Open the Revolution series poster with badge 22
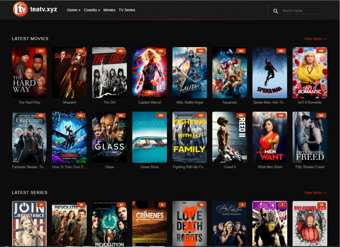 pyautogui.click(x=110, y=223)
